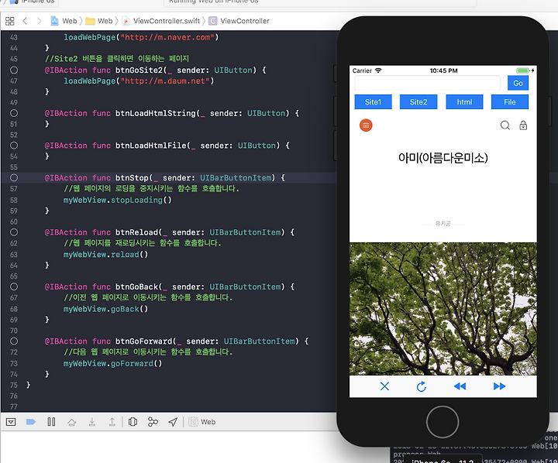Click line number 75 in gutter
This screenshot has width=558, height=463.
point(13,385)
